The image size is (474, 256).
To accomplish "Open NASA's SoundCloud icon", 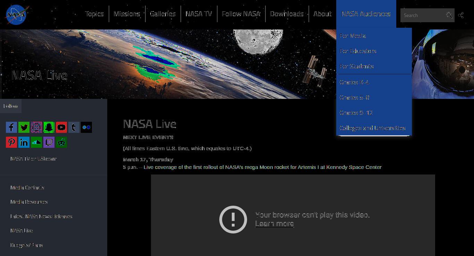I will (36, 142).
